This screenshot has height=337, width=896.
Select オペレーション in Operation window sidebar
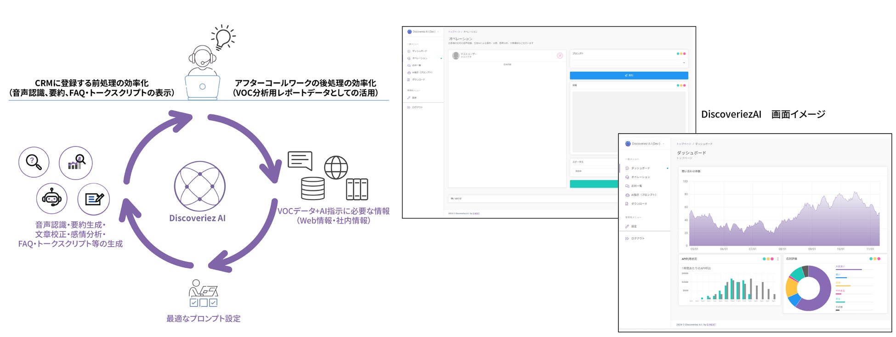coord(419,58)
